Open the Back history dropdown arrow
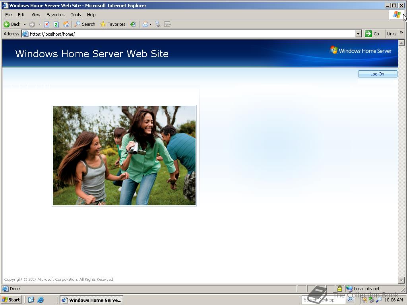Screen dimensions: 407x305 [25, 24]
